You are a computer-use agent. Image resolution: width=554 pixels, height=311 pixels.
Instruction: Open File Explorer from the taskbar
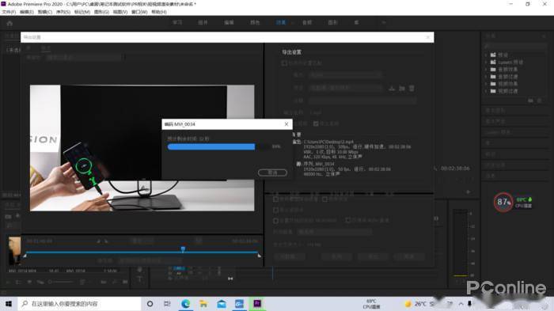tap(203, 304)
